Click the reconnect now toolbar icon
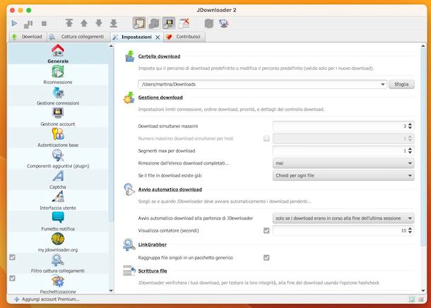The width and height of the screenshot is (431, 308). coord(209,23)
